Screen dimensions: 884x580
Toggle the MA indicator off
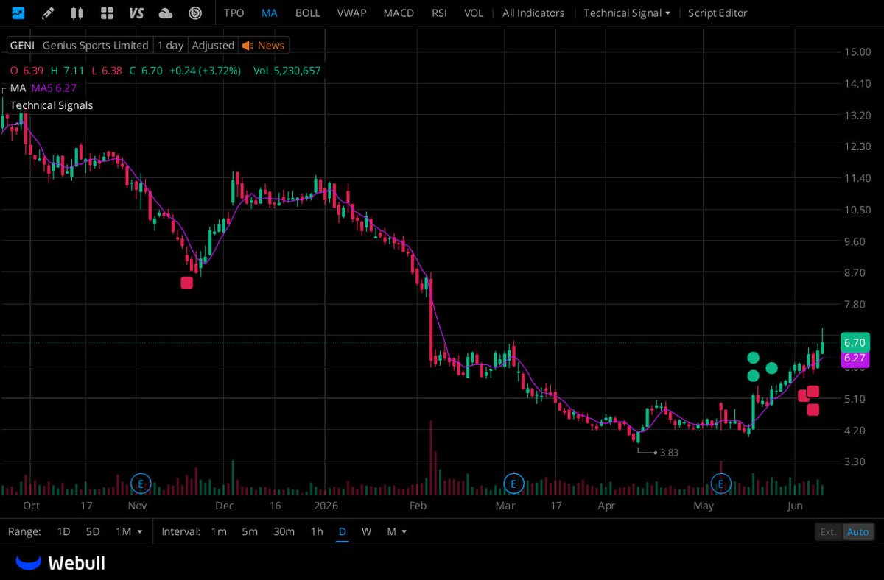tap(270, 13)
